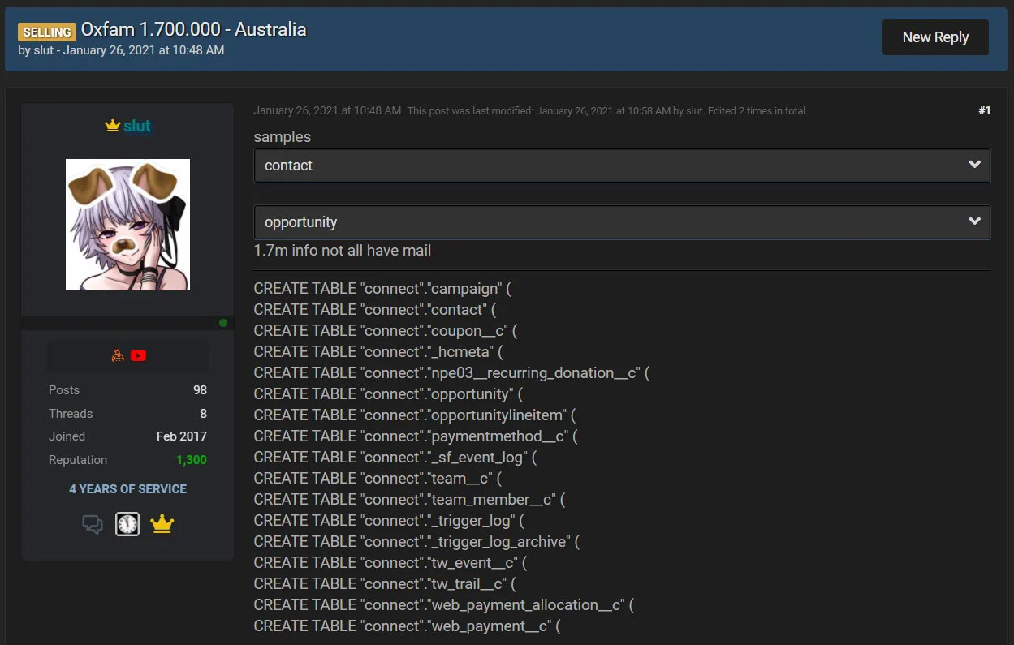Expand the opportunity sample dropdown
Viewport: 1014px width, 645px height.
click(x=622, y=222)
